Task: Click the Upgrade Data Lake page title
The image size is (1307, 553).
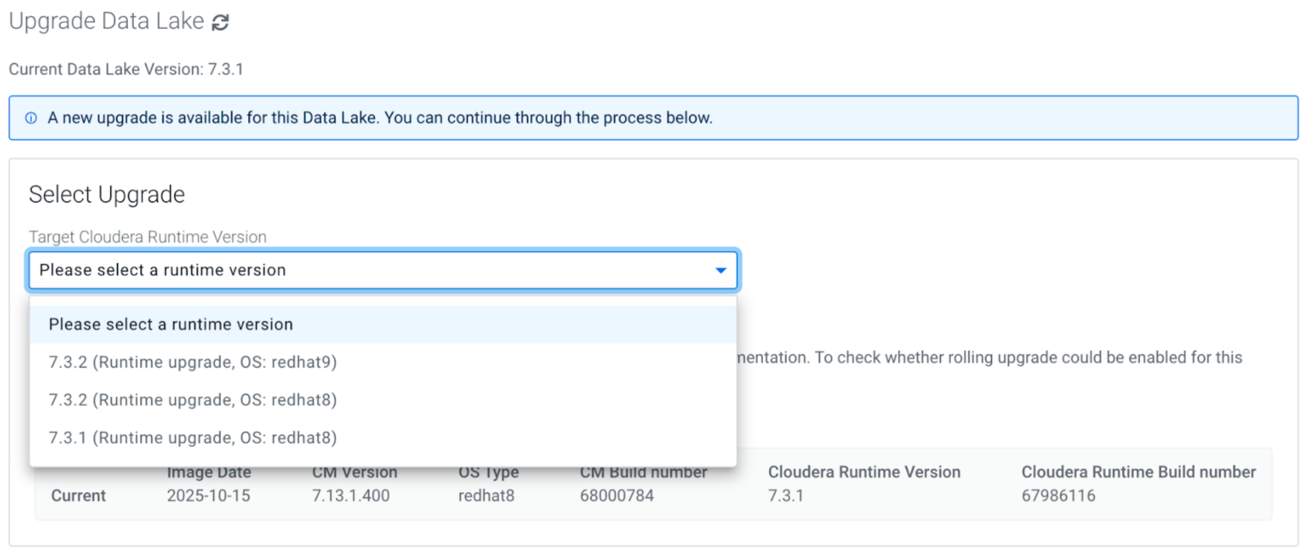Action: [x=106, y=21]
